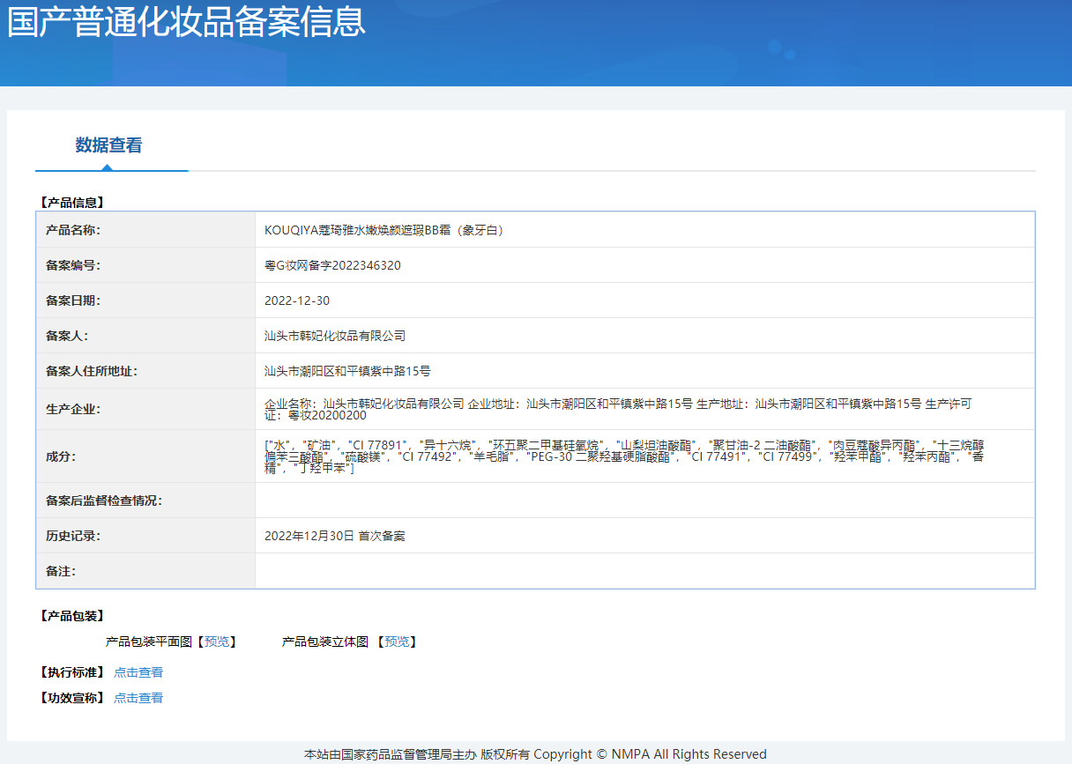Open 预览 for 产品包装立体图

[x=397, y=642]
